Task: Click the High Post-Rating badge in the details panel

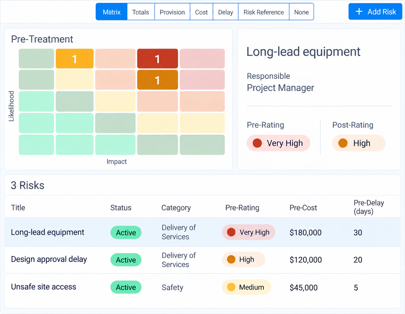Action: (359, 143)
